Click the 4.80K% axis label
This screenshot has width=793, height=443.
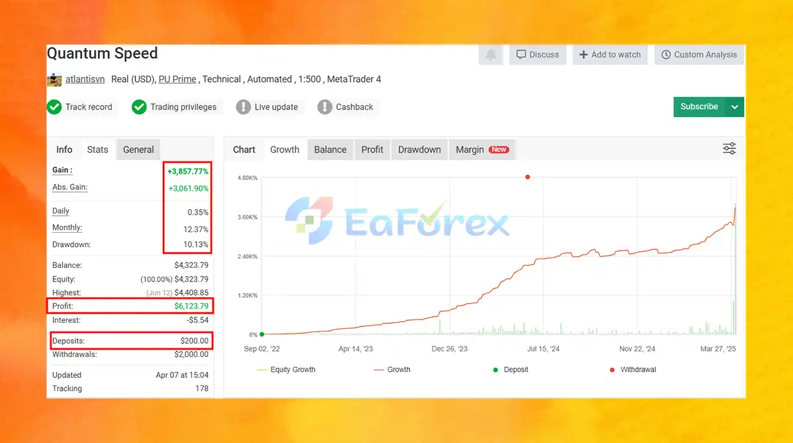(247, 178)
